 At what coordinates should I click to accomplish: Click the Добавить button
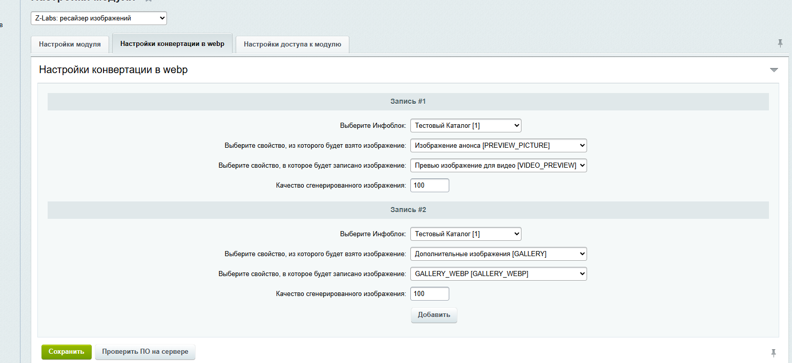434,315
